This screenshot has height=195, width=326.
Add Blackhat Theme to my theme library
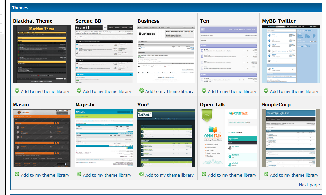click(45, 91)
